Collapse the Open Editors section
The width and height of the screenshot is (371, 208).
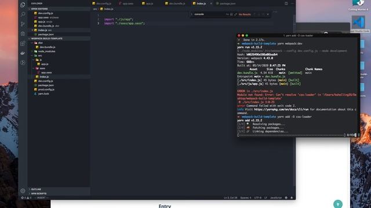coord(59,9)
